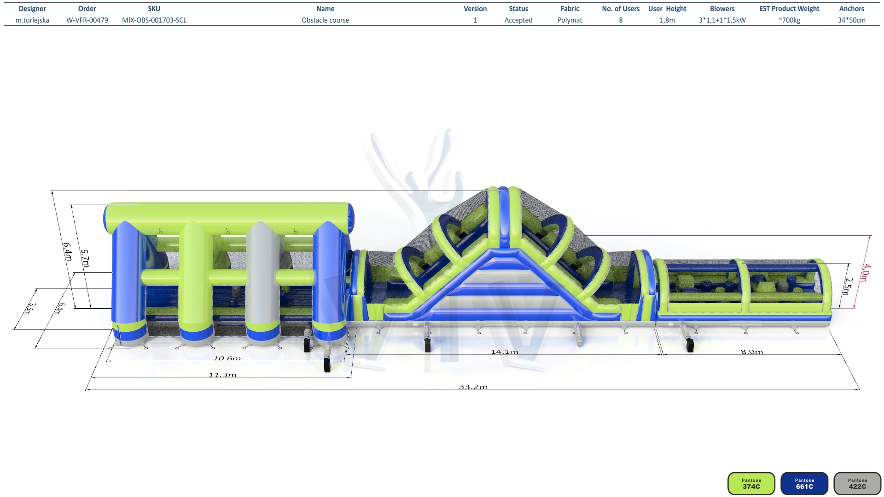Screen dimensions: 884x497
Task: Click order number W-VFR-00479
Action: 87,20
